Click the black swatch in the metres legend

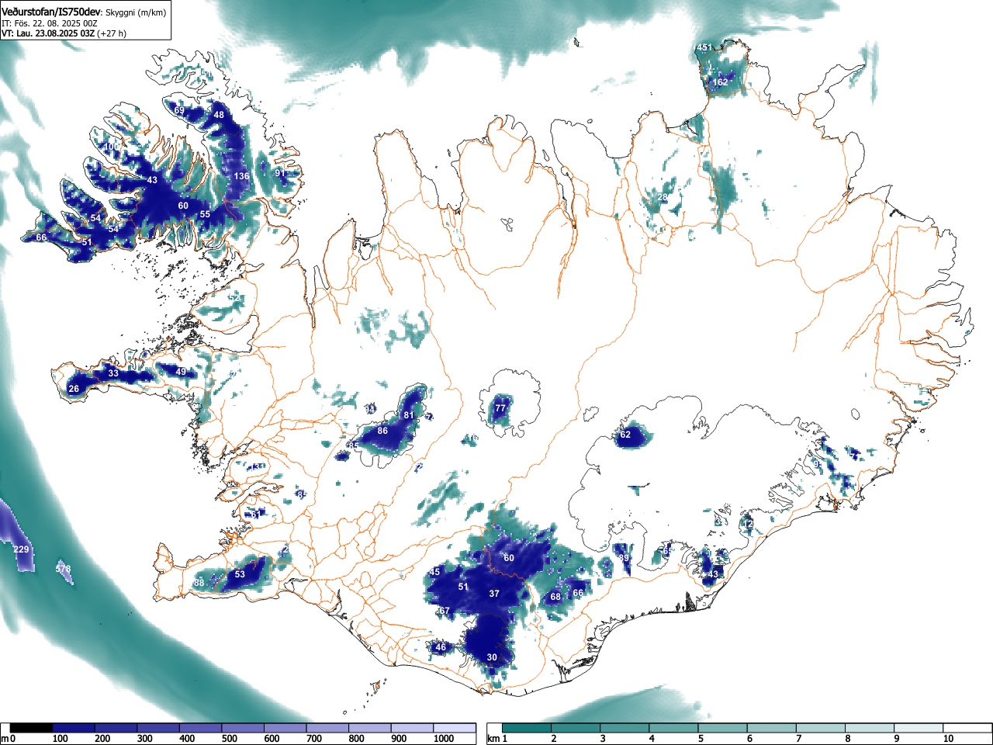pos(31,728)
